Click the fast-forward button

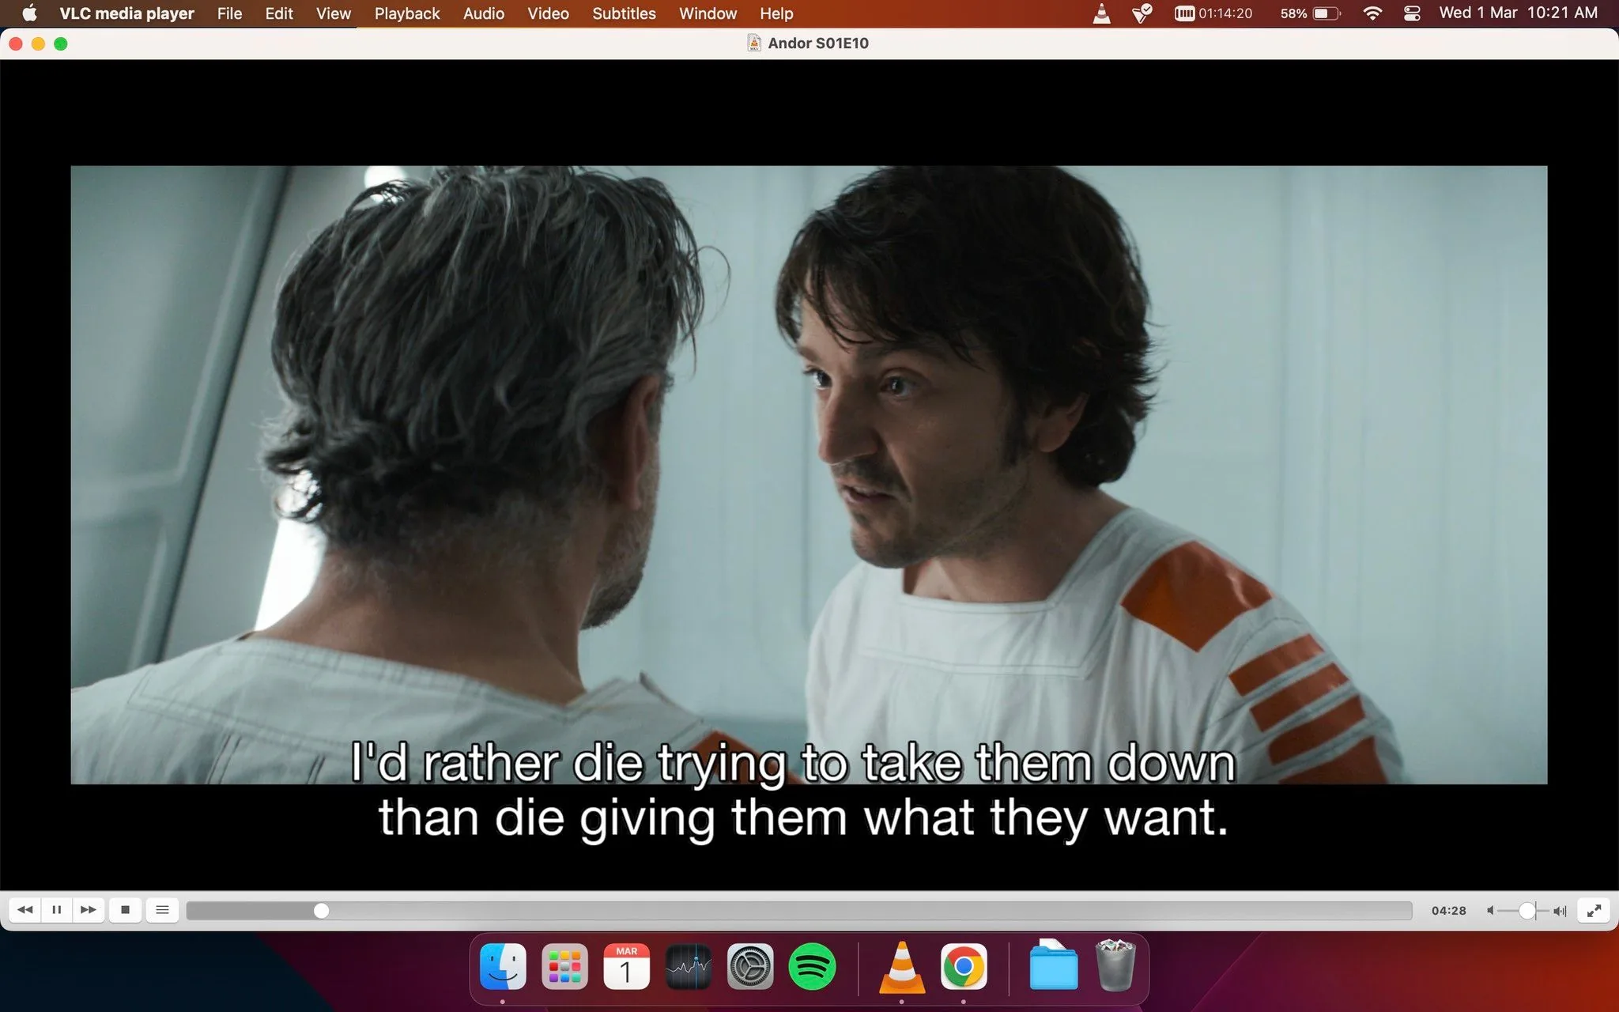point(88,910)
